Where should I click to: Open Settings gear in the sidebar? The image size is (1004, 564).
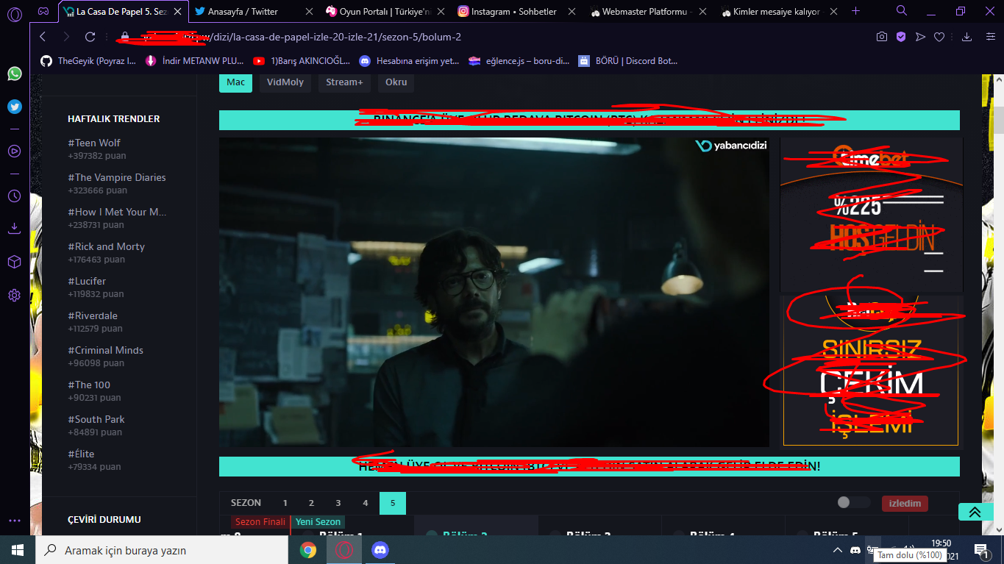15,296
